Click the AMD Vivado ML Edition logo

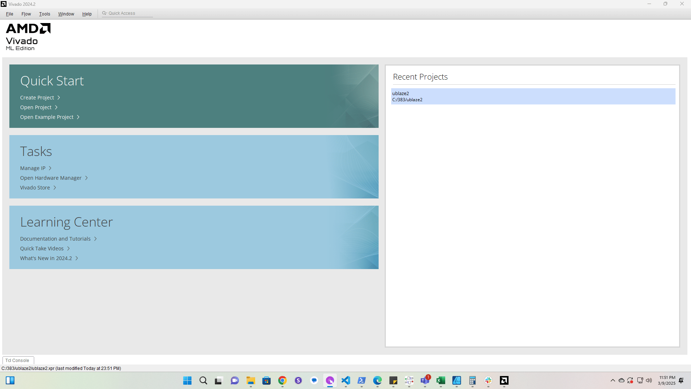coord(28,37)
